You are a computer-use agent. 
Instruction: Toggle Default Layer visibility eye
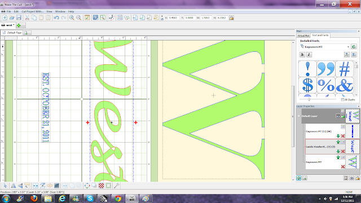click(x=338, y=116)
